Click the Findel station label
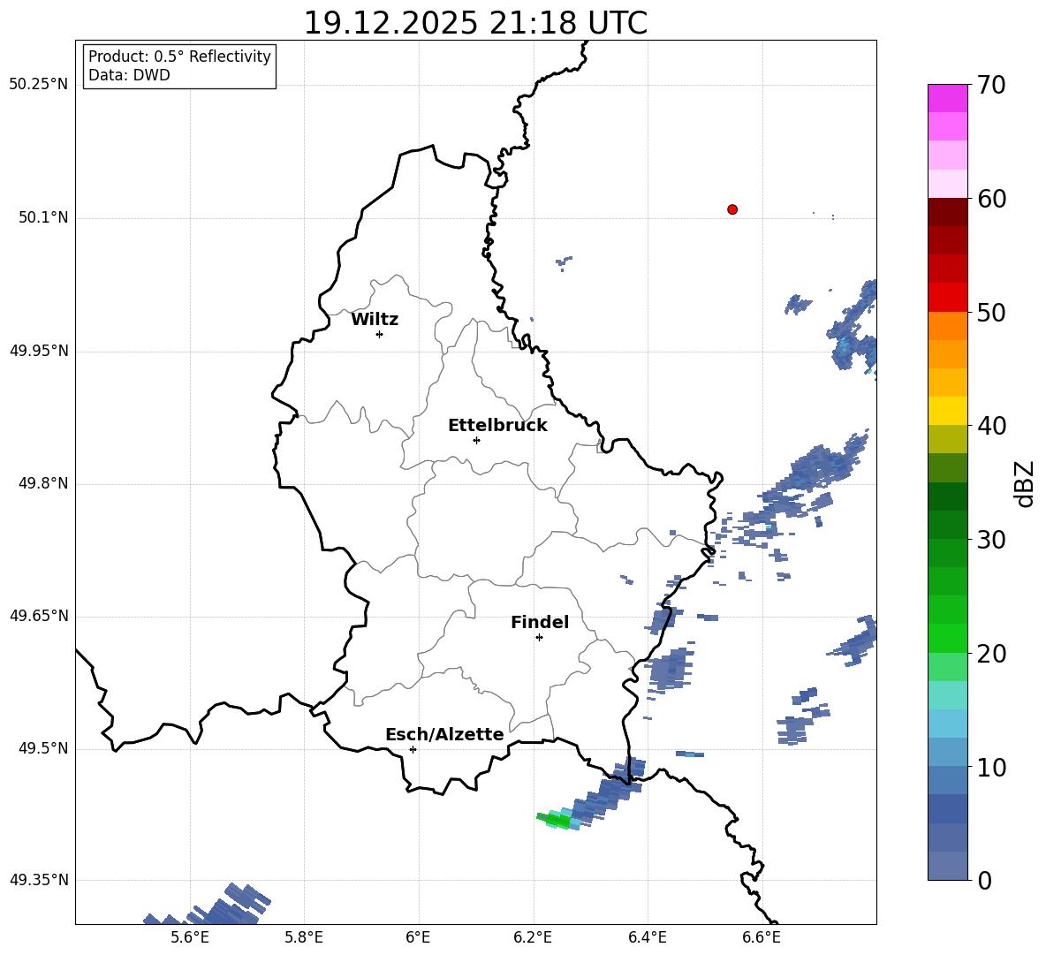 [x=540, y=622]
